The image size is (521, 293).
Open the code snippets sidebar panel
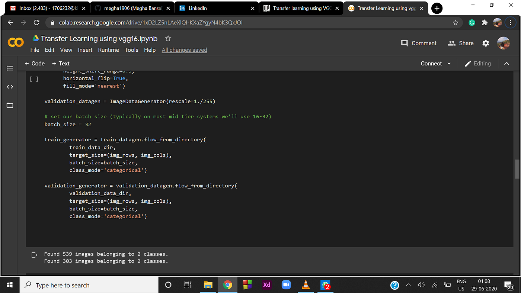point(10,87)
